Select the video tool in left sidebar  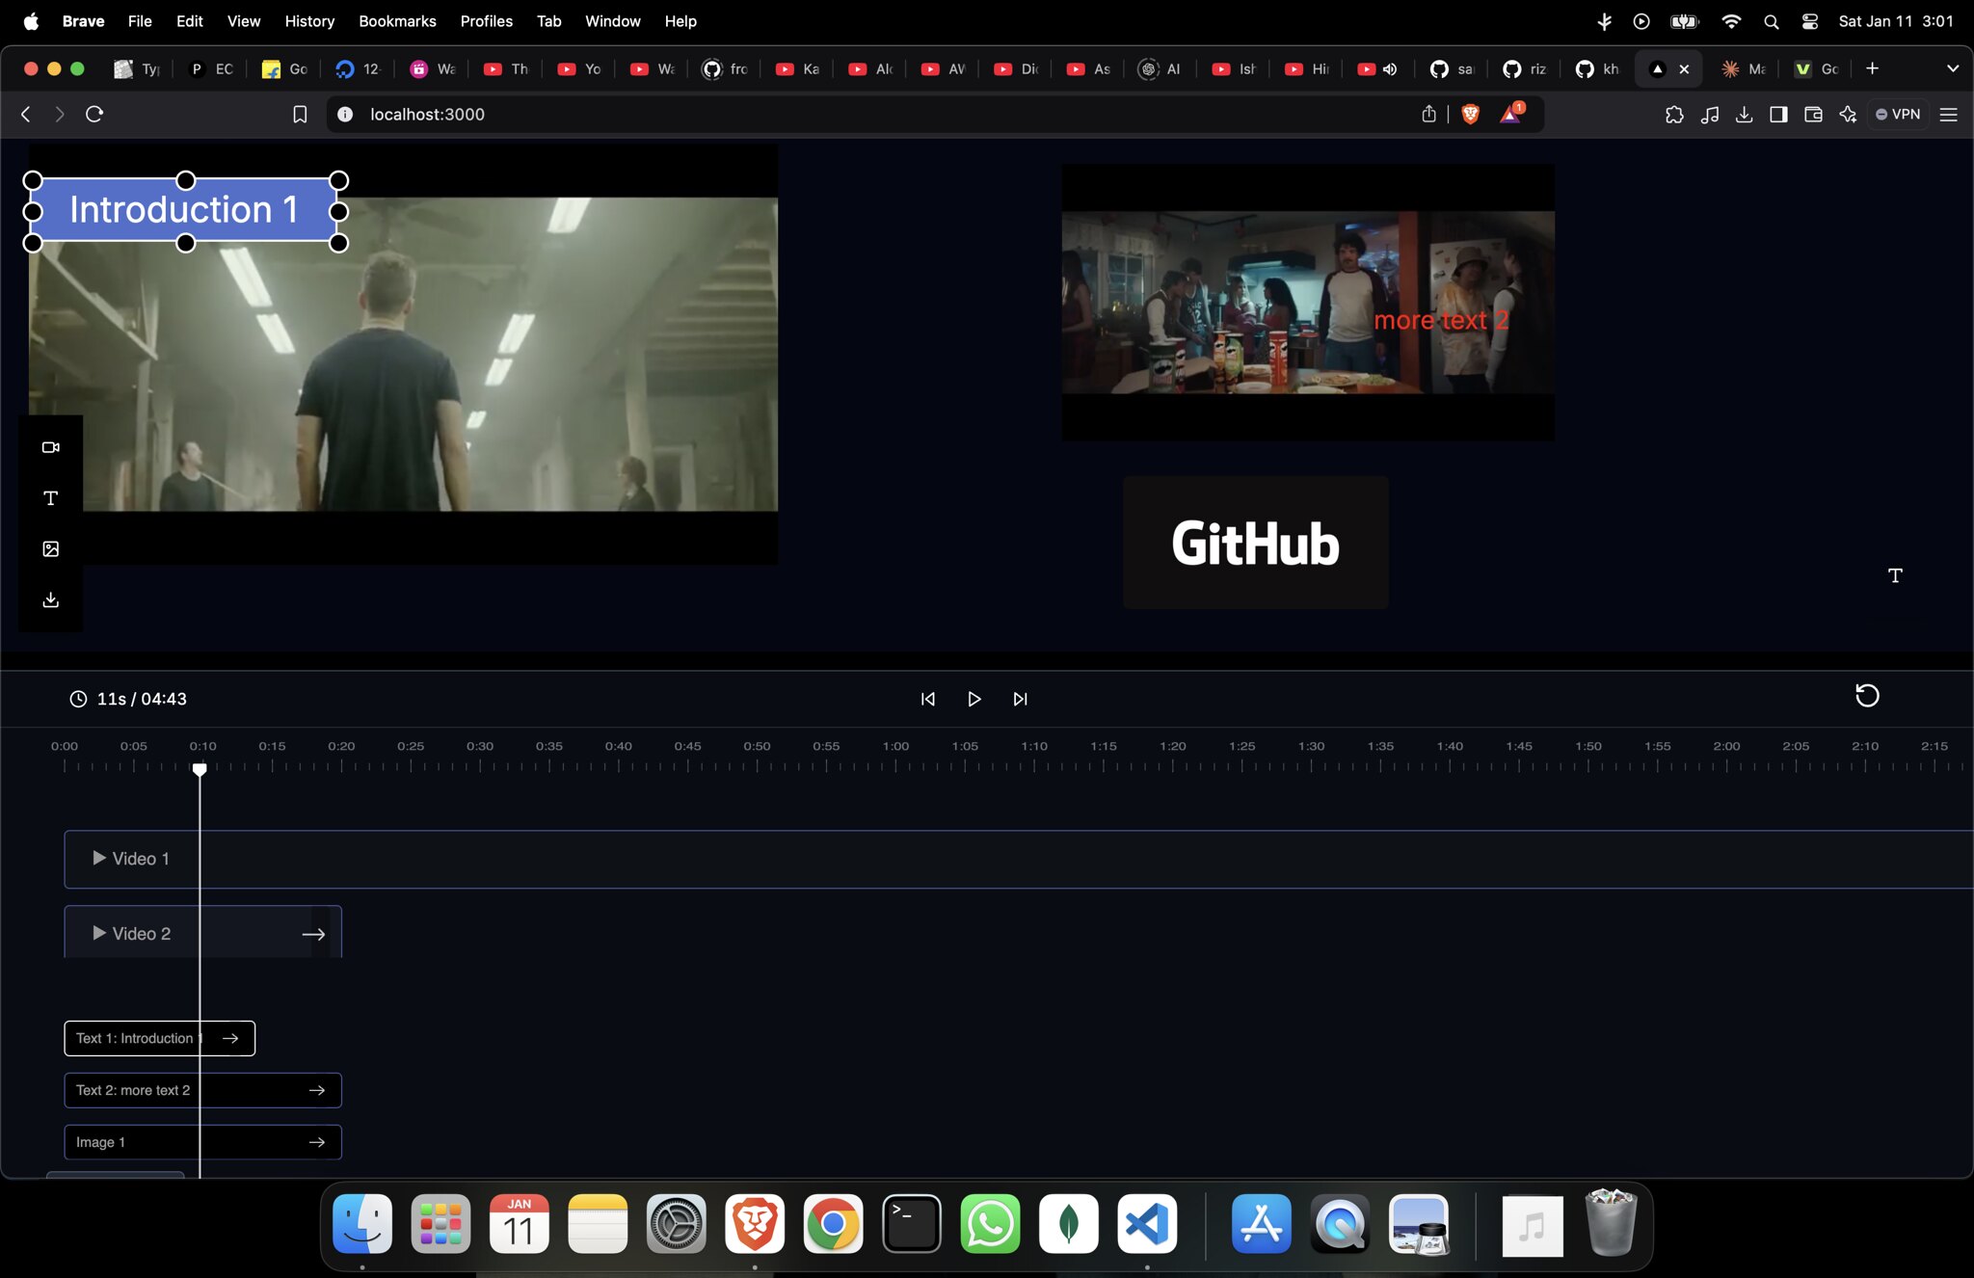(x=51, y=447)
